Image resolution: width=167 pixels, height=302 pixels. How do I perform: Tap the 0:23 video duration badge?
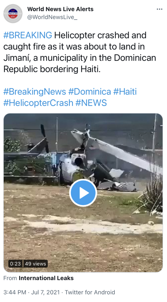pos(16,264)
